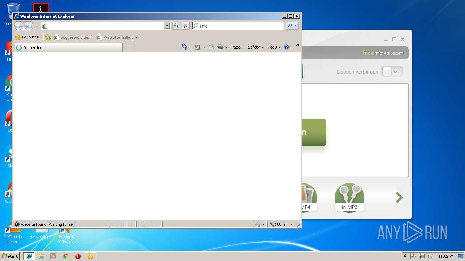Open Google Chrome from the taskbar

(66, 256)
